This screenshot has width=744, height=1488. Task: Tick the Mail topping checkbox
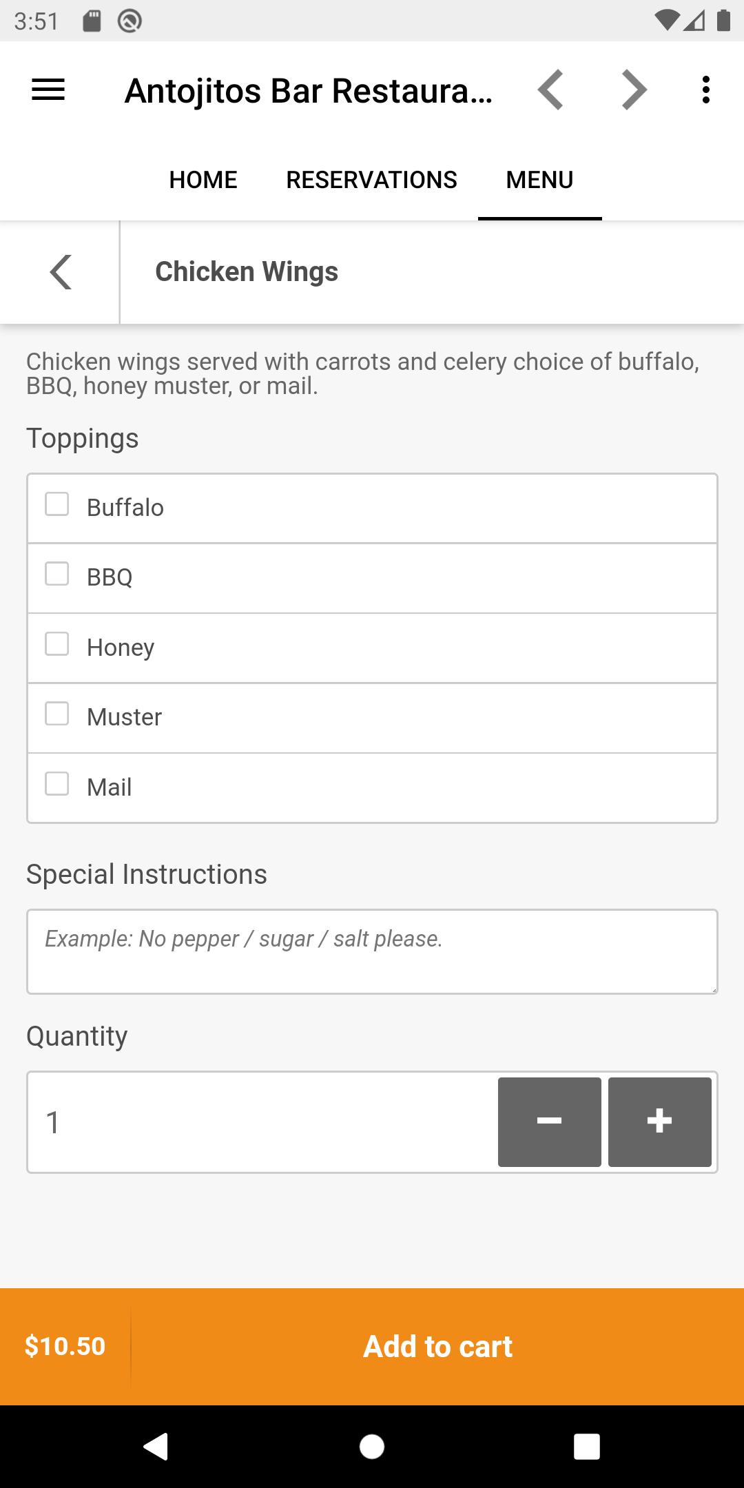coord(56,783)
